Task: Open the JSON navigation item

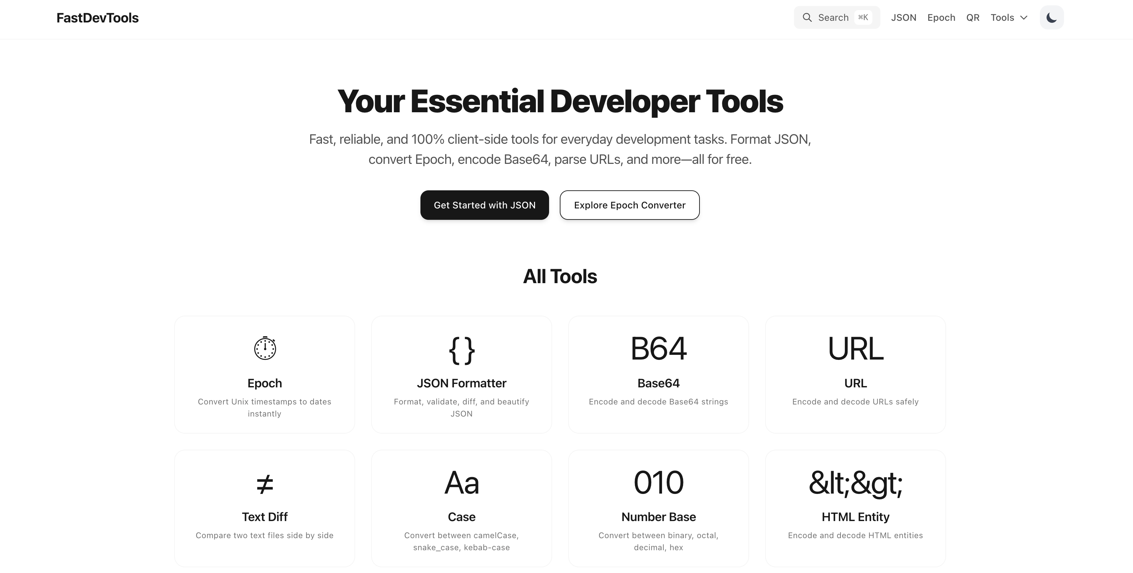Action: (904, 17)
